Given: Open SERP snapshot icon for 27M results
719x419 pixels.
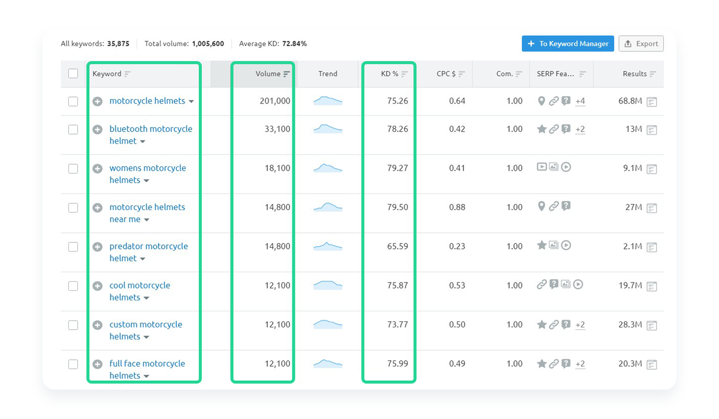Looking at the screenshot, I should coord(652,208).
